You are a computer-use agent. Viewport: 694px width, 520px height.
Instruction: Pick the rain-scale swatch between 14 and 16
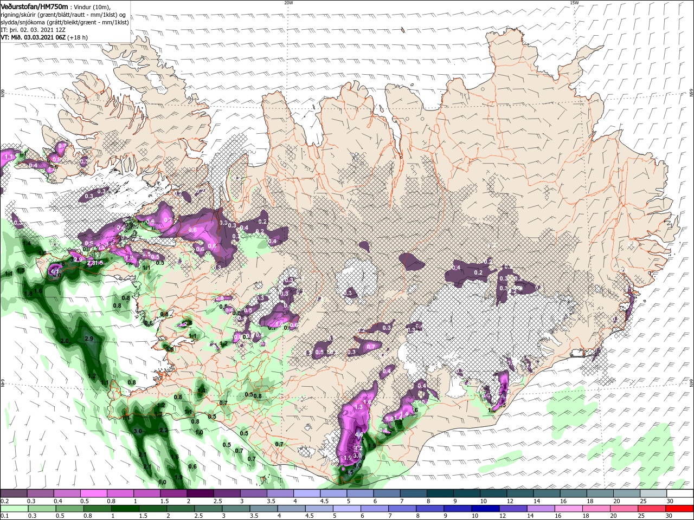pos(541,508)
